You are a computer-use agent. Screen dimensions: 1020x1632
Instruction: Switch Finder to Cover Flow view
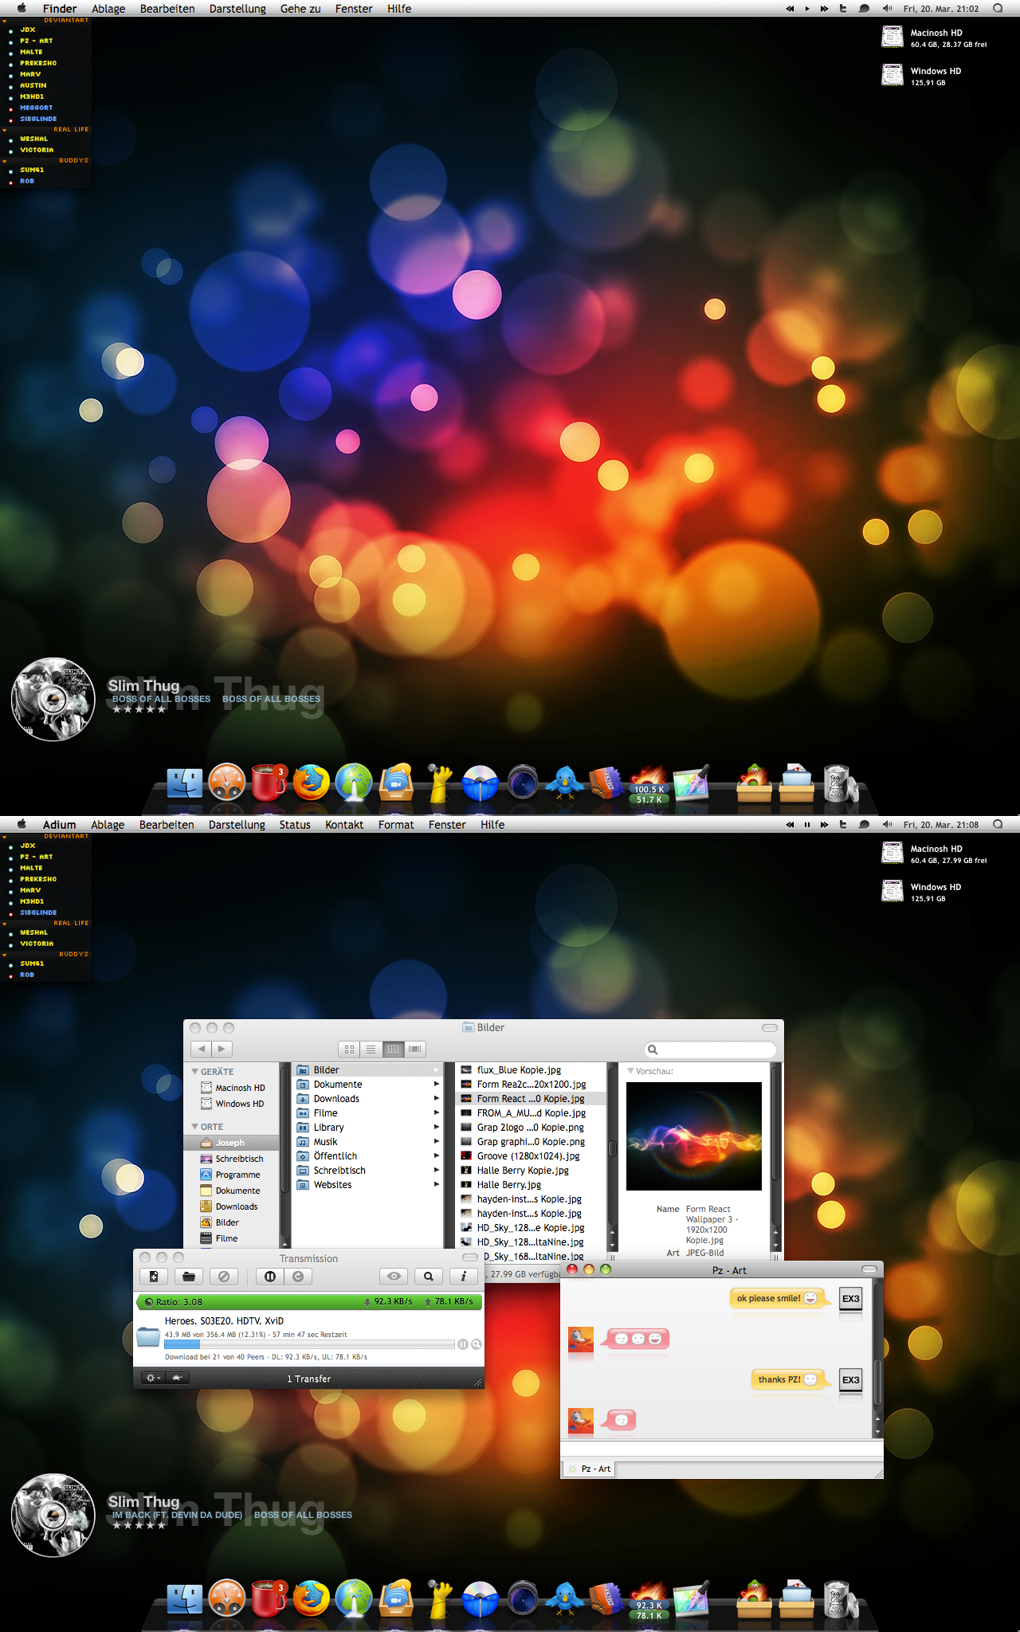pyautogui.click(x=415, y=1049)
